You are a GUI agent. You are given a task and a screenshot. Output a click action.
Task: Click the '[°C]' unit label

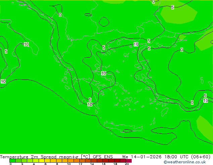(86, 157)
